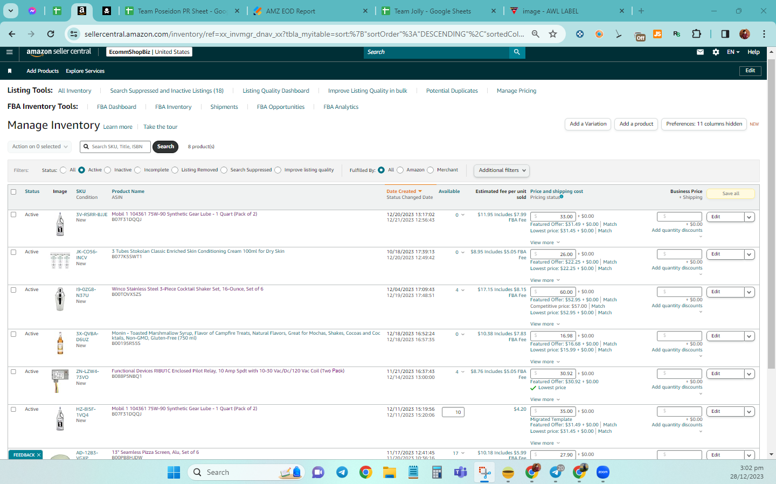Open 'Preferences: 11 columns hidden'
This screenshot has height=484, width=776.
pyautogui.click(x=704, y=124)
